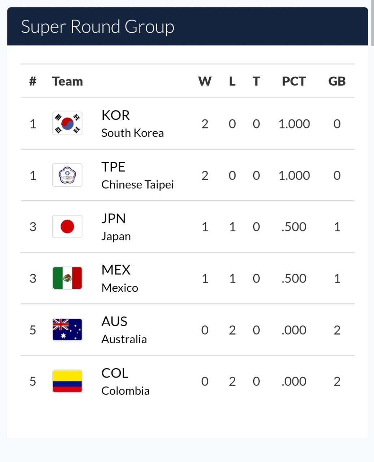
Task: Click the South Korea flag icon
Action: pyautogui.click(x=67, y=123)
